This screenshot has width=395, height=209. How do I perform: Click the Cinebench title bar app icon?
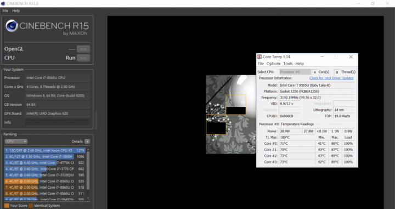(3, 3)
